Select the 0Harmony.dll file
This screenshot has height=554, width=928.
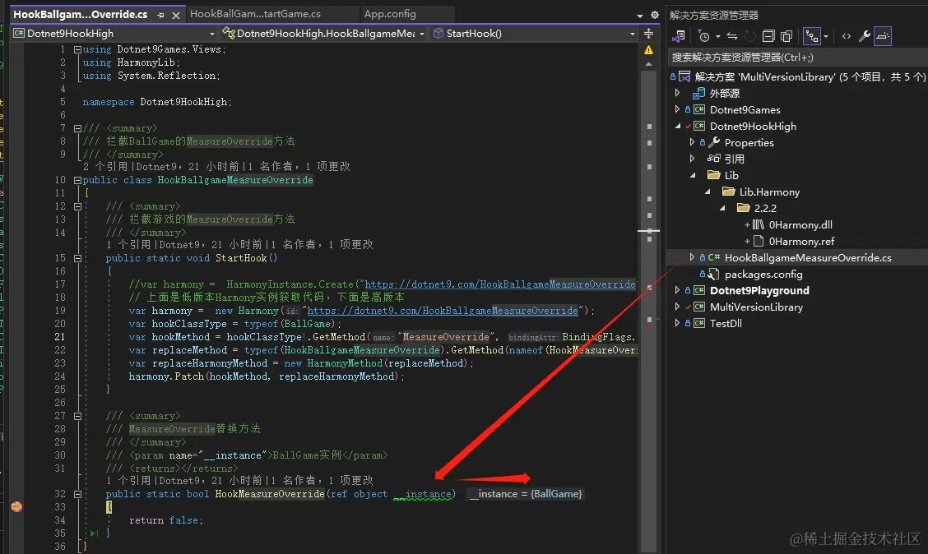(x=800, y=224)
